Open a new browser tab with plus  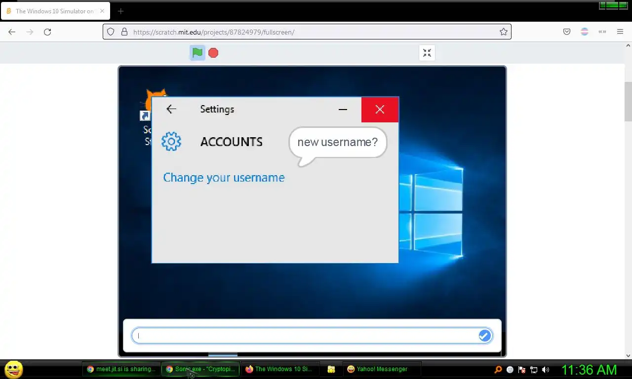tap(120, 11)
